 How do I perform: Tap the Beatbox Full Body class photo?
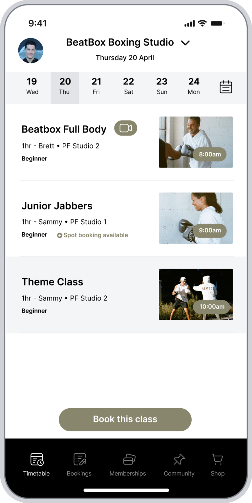pyautogui.click(x=196, y=142)
